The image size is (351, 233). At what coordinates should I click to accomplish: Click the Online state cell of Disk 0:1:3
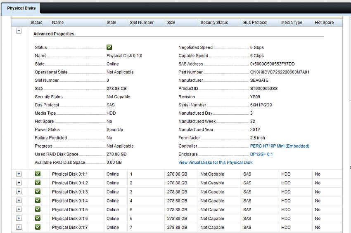pyautogui.click(x=116, y=192)
